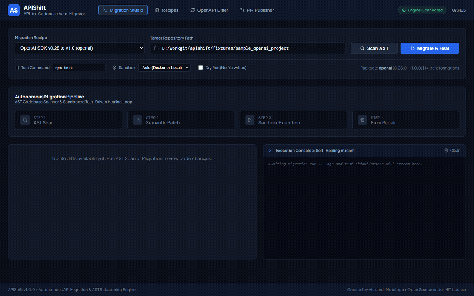Screen dimensions: 474x296
Task: Click the terminal icon in the console header
Action: coord(271,151)
